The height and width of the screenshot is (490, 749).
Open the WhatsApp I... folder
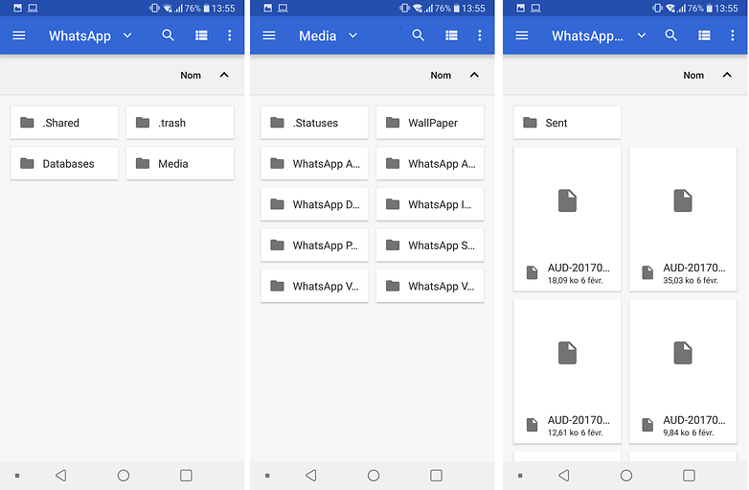click(430, 204)
